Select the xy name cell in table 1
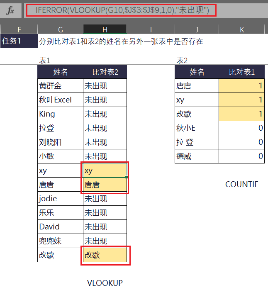This screenshot has width=268, height=290. pos(61,171)
